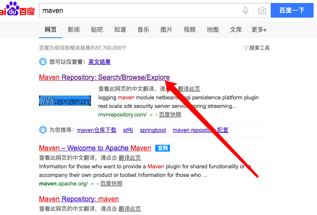Click the 英文结果 link

[x=100, y=62]
